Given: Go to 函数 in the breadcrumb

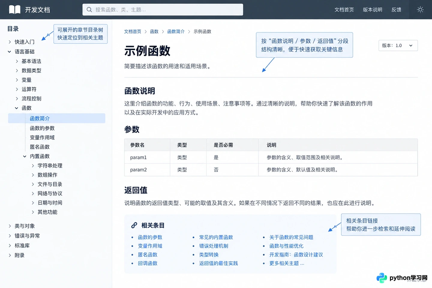Looking at the screenshot, I should [x=154, y=31].
